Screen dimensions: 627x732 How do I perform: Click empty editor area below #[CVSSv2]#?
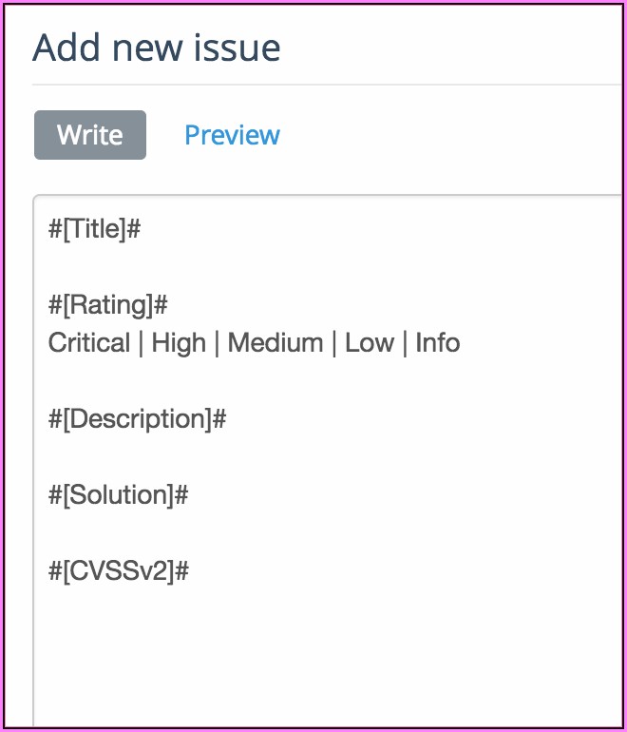(x=285, y=656)
